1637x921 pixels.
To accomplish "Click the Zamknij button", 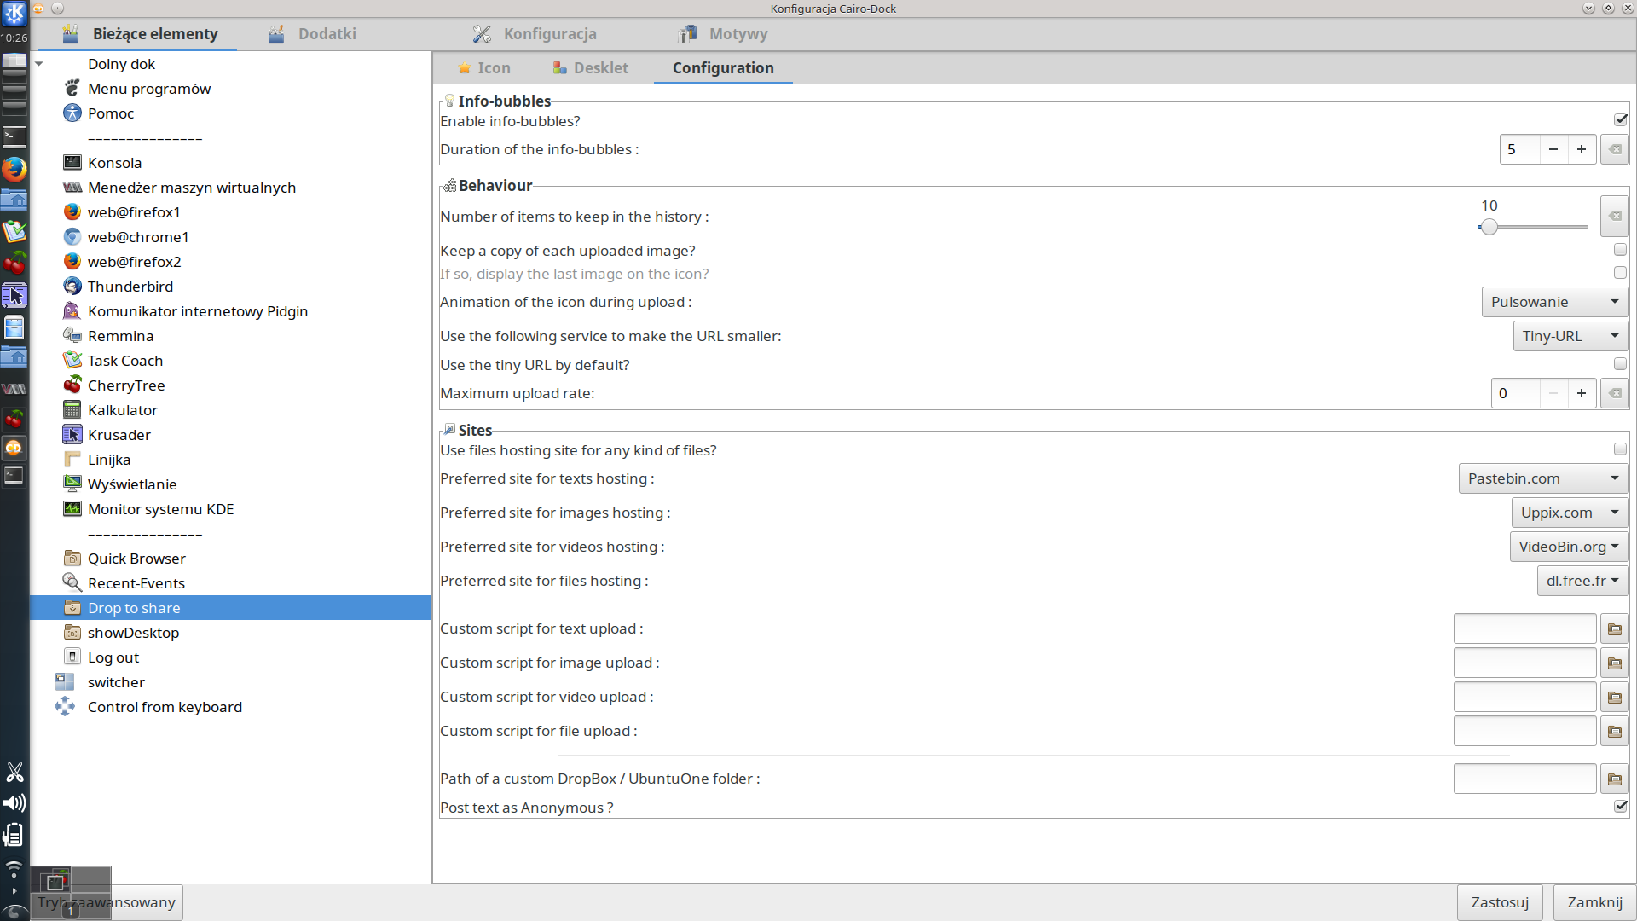I will coord(1594,902).
